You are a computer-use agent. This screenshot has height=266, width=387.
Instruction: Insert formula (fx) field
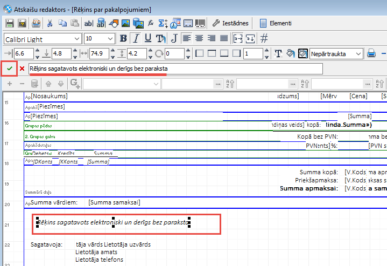point(151,23)
